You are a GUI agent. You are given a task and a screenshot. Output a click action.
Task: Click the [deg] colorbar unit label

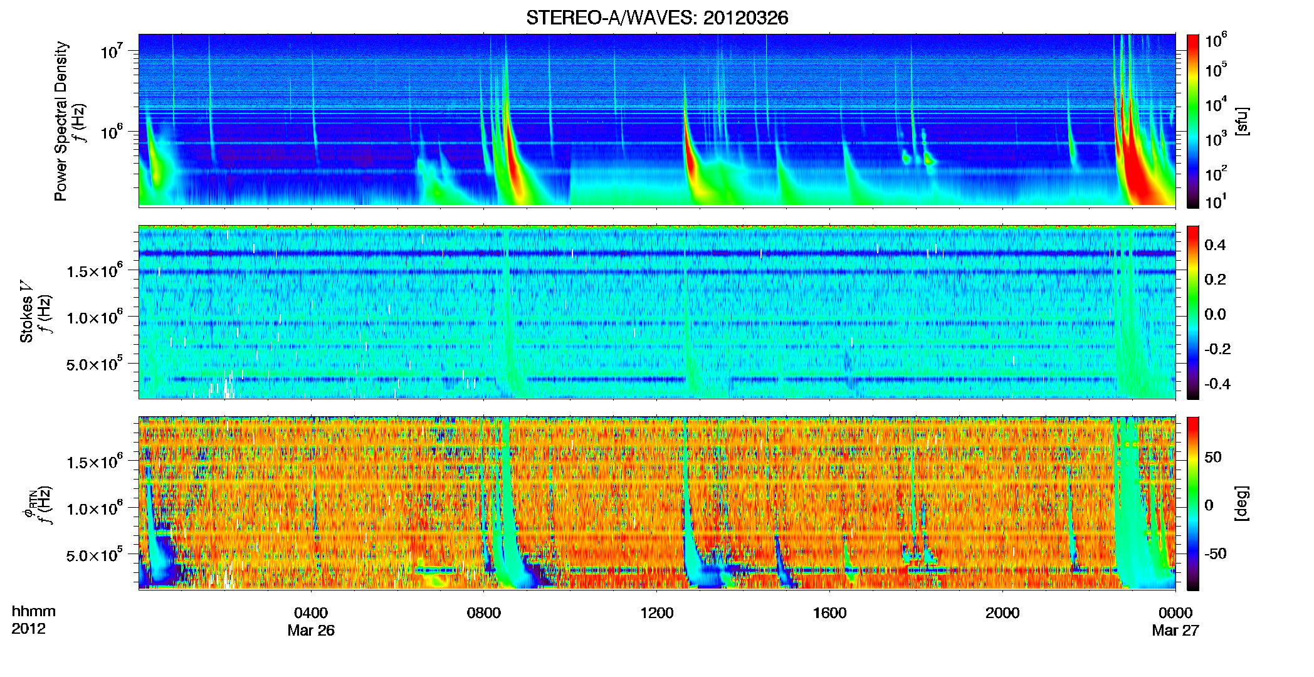point(1241,503)
